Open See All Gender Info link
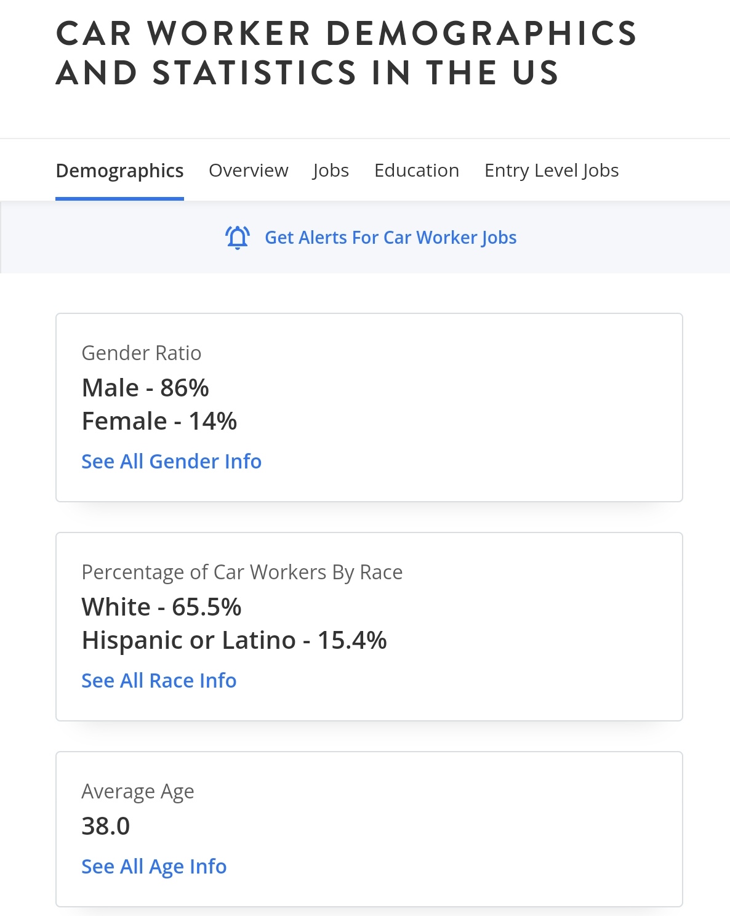The image size is (730, 916). (172, 461)
